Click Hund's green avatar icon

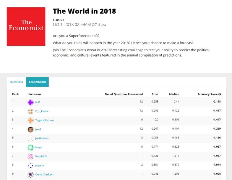31,147
